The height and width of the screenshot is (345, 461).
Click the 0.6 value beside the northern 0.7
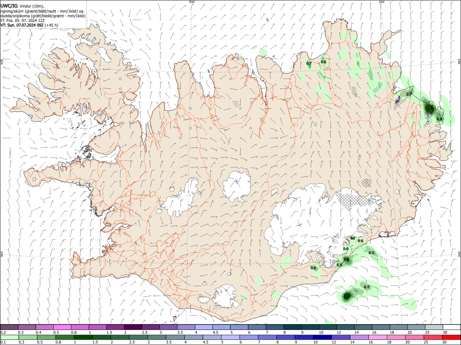tap(323, 62)
